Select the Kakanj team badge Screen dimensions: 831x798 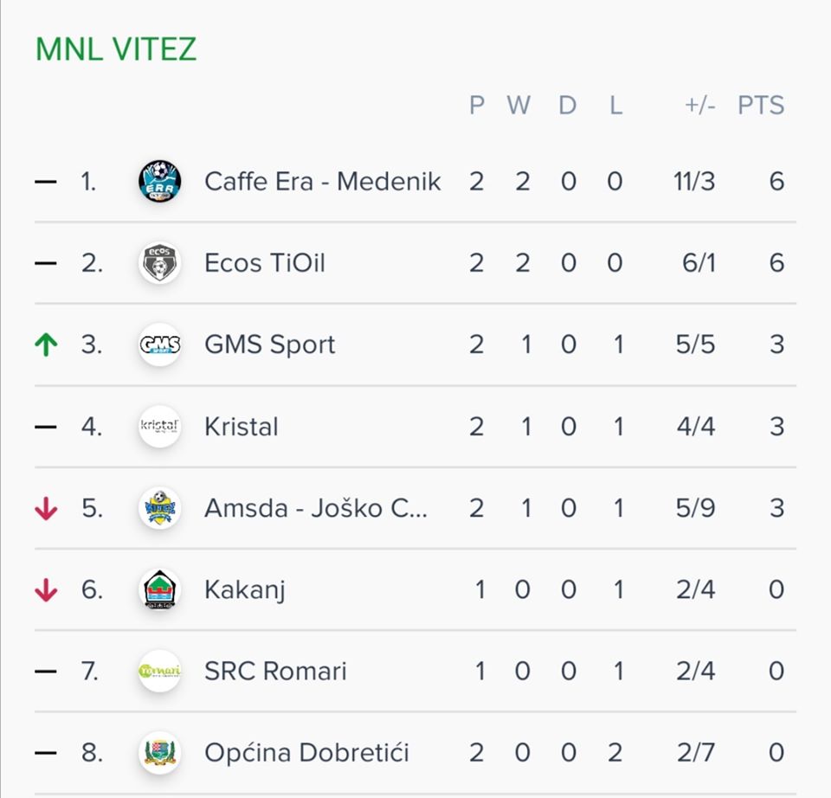coord(159,589)
